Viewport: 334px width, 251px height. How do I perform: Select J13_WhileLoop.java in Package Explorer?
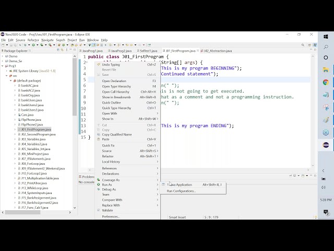tap(34, 188)
